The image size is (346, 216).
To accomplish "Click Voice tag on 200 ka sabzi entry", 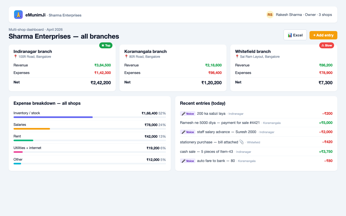I will coord(188,114).
